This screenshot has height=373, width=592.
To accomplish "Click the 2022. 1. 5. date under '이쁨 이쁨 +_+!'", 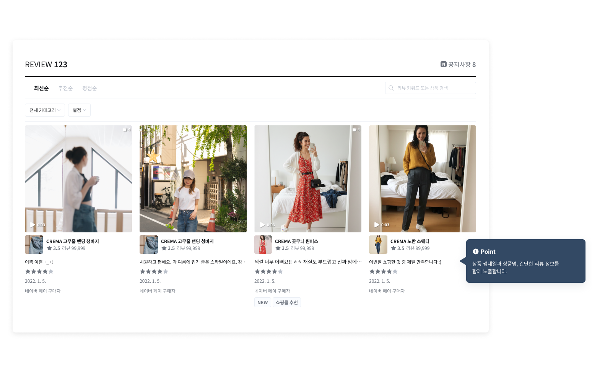I will click(x=36, y=281).
